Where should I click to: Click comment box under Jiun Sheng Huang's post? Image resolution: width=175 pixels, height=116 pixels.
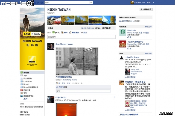83,91
